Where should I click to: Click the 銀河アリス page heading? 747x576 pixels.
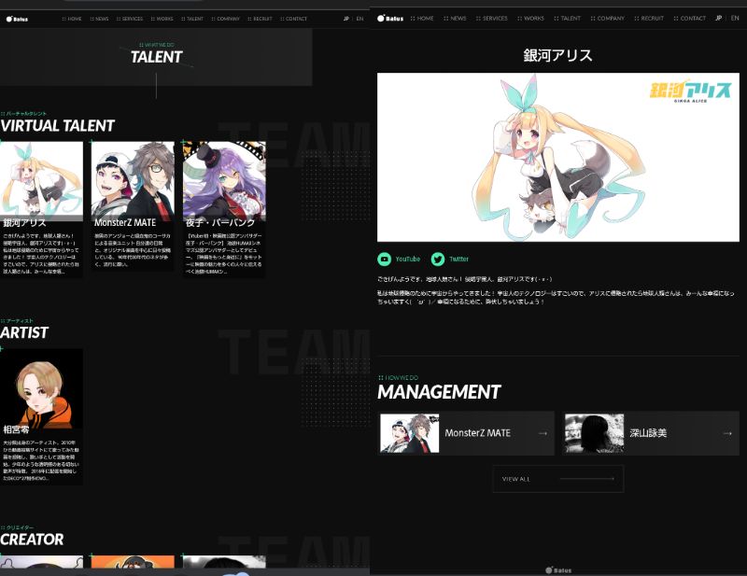pyautogui.click(x=557, y=55)
